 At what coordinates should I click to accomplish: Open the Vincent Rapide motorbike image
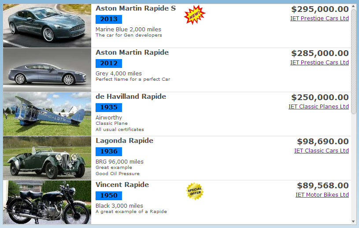47,202
